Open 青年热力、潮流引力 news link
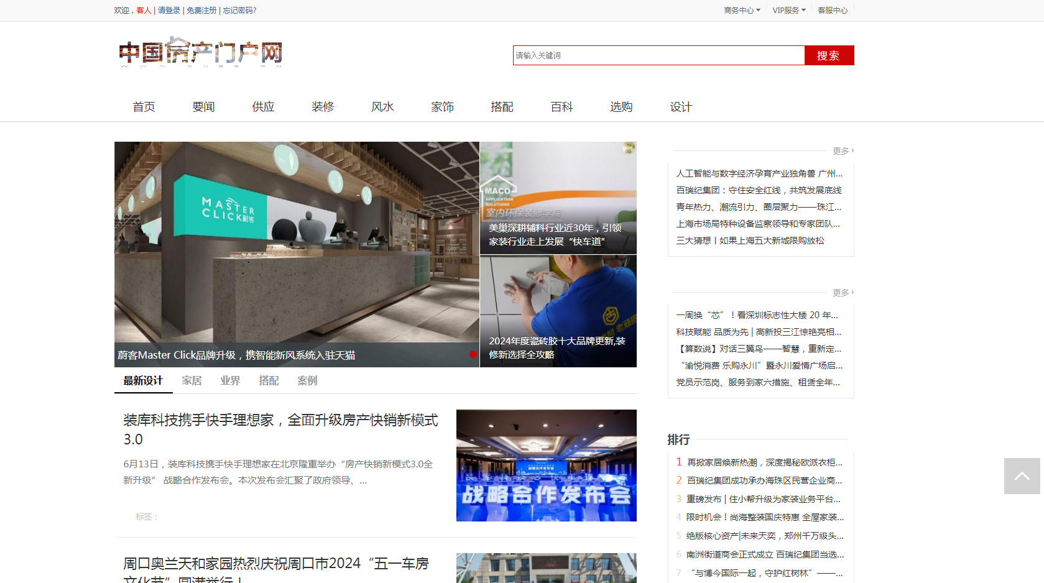Viewport: 1044px width, 583px height. (x=759, y=207)
